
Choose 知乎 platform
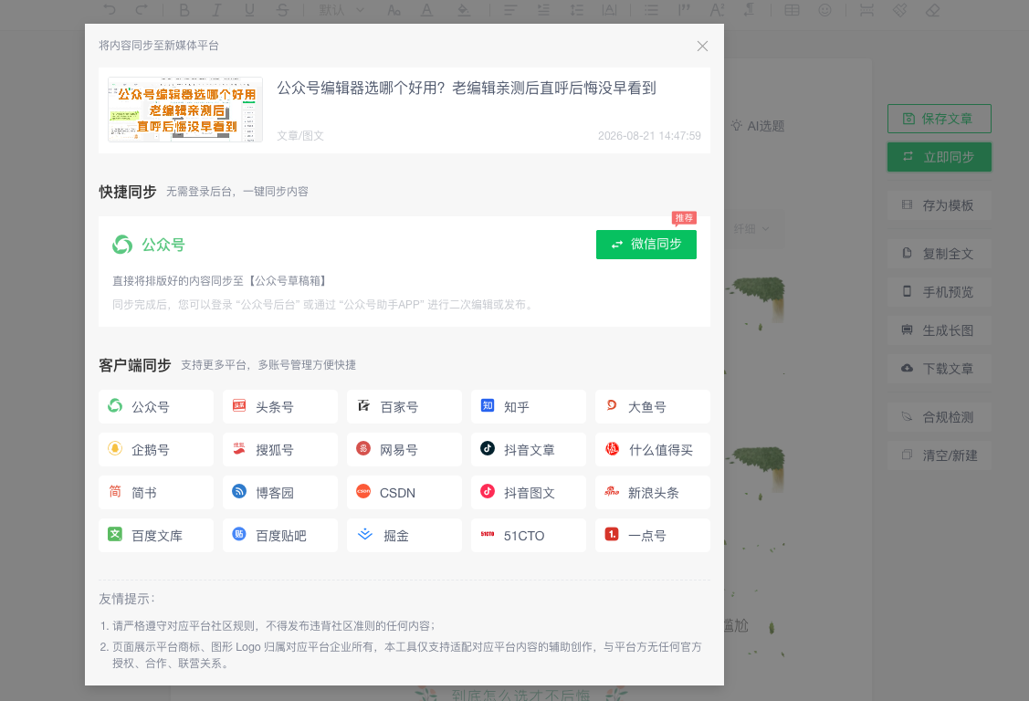pyautogui.click(x=529, y=406)
